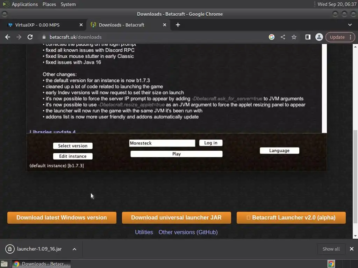Open Betacraft Launcher v2.0 (alpha)

(291, 218)
